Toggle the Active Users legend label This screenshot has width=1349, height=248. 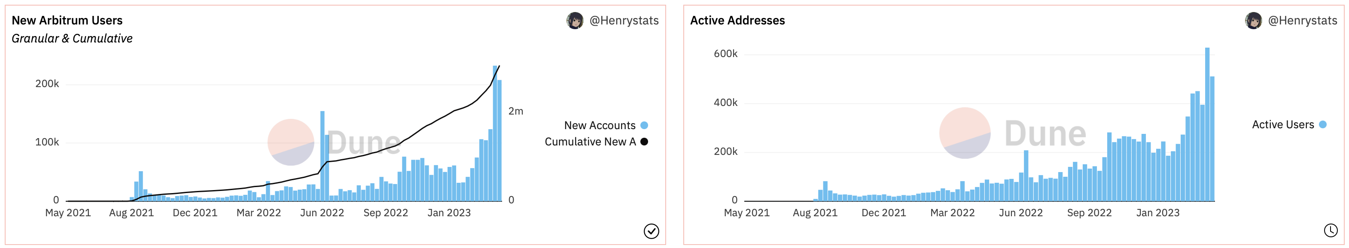pos(1282,124)
